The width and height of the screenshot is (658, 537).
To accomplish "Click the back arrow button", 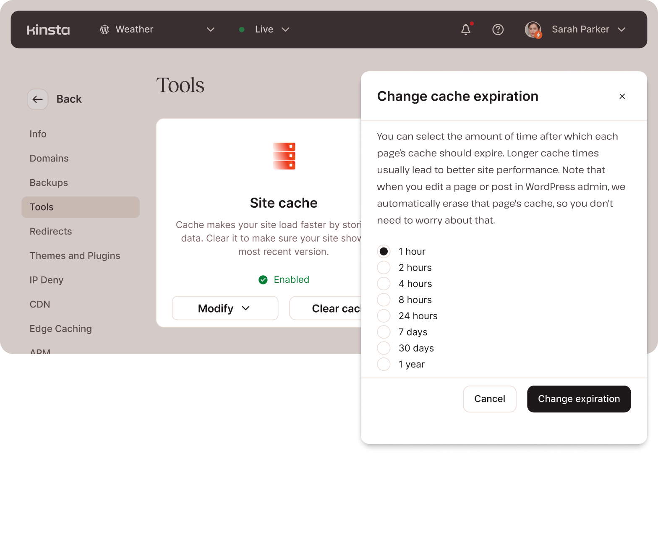I will [38, 99].
